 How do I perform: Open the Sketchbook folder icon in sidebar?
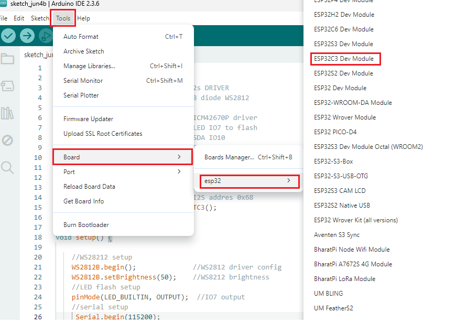[x=7, y=59]
